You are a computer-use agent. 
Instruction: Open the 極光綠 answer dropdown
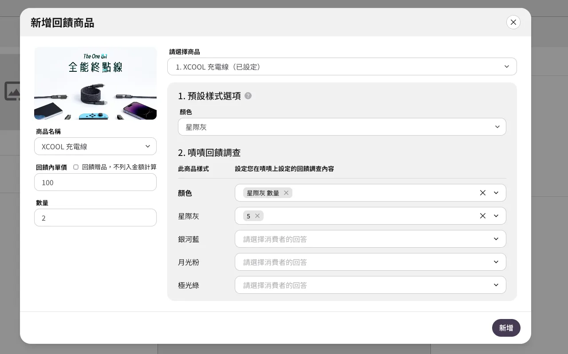(370, 285)
